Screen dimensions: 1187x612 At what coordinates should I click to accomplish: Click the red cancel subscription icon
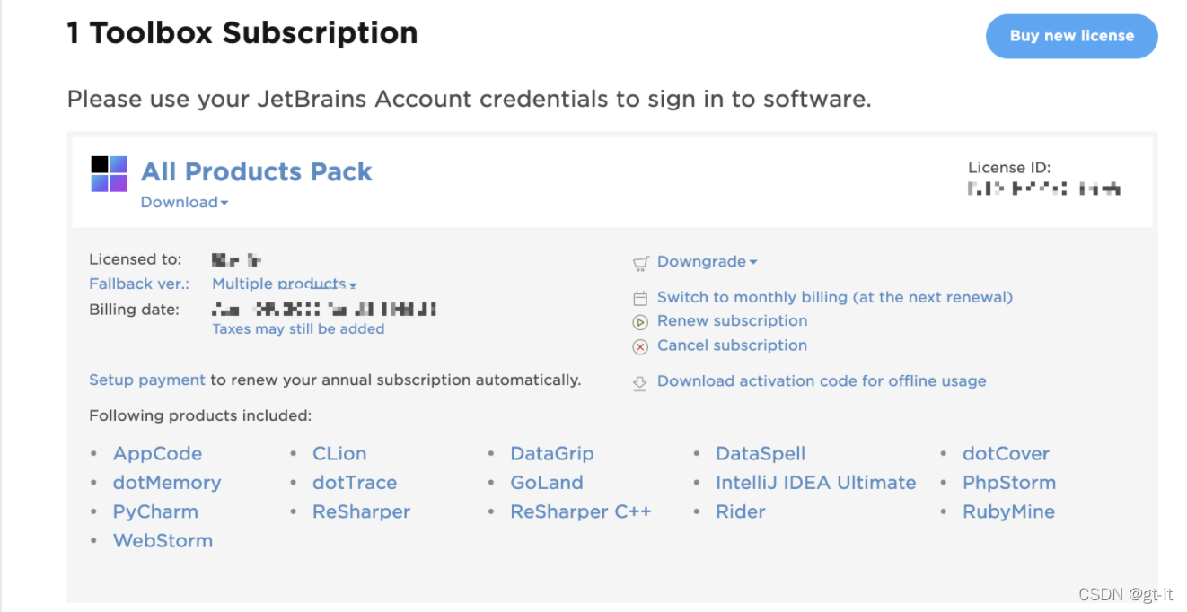click(640, 346)
